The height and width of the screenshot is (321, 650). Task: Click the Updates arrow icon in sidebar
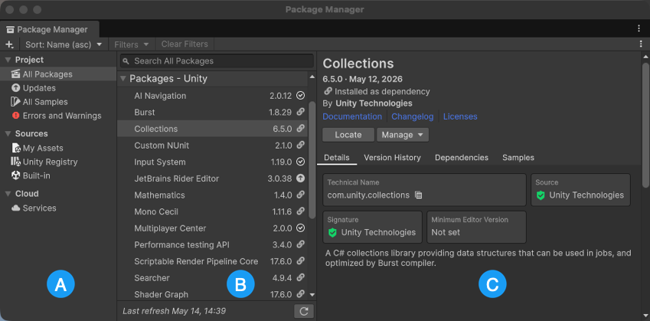coord(16,88)
